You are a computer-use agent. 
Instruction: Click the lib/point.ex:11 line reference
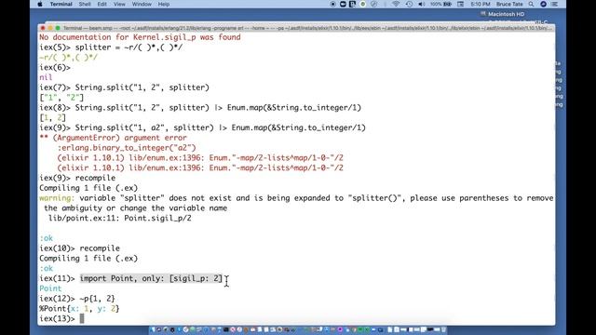120,219
